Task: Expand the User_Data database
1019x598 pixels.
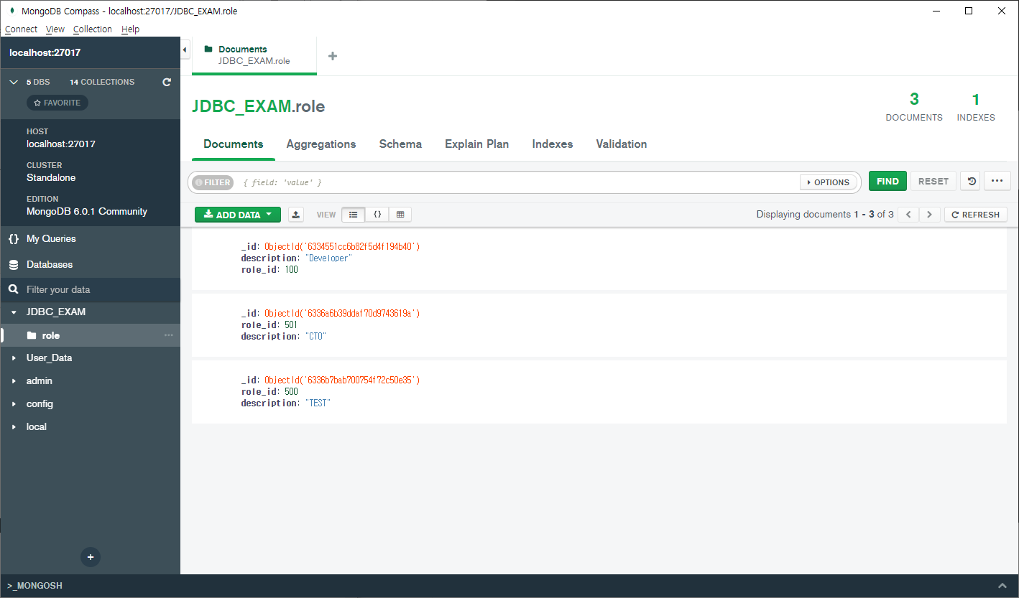Action: tap(14, 358)
